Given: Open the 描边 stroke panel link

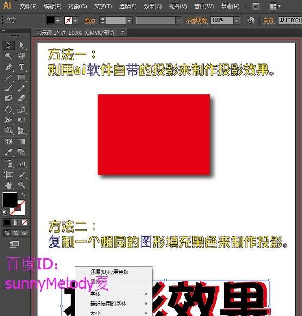Looking at the screenshot, I should [x=89, y=21].
